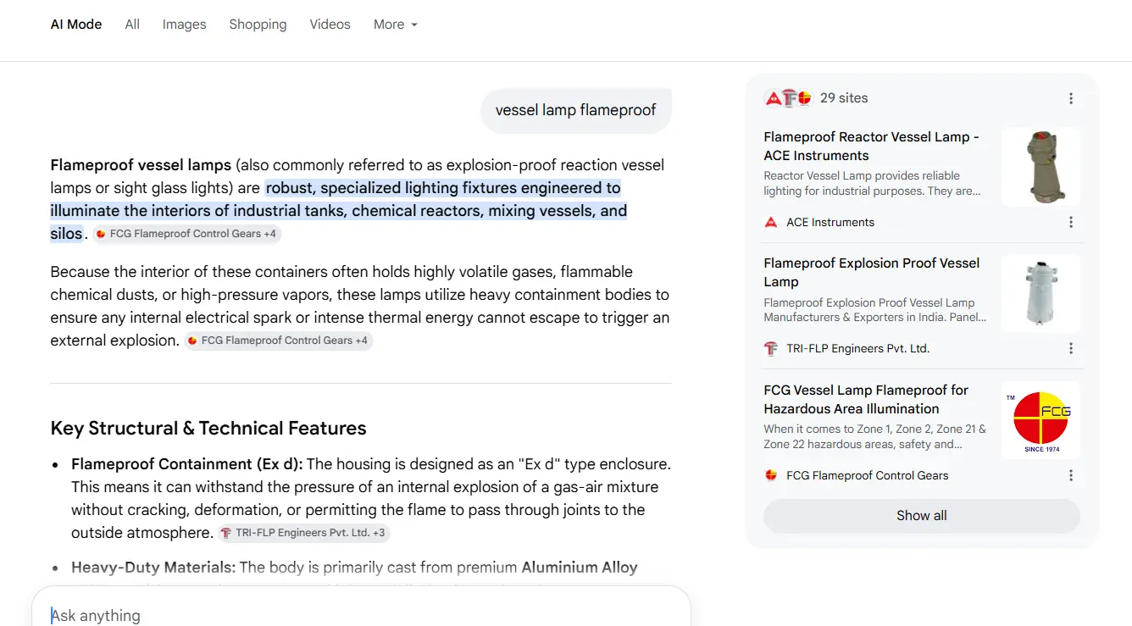The image size is (1132, 626).
Task: Click the vessel lamp flameproof query bubble
Action: tap(576, 110)
